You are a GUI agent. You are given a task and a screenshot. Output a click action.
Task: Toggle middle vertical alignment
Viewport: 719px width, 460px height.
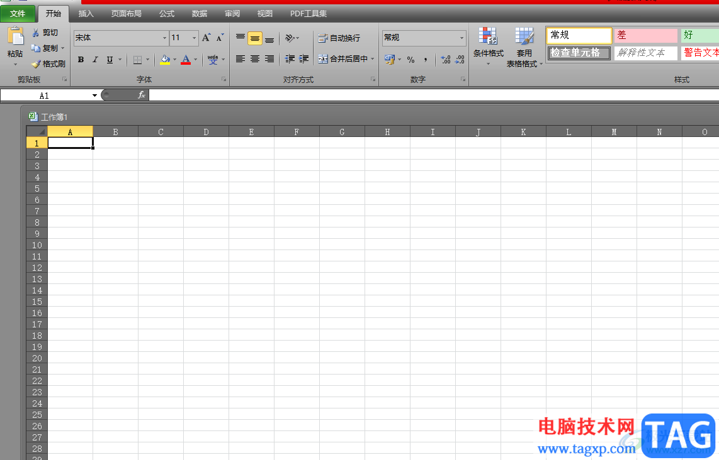(x=255, y=38)
